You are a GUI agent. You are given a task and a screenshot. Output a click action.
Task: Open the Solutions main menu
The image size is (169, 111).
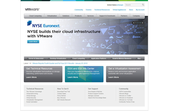(66, 16)
